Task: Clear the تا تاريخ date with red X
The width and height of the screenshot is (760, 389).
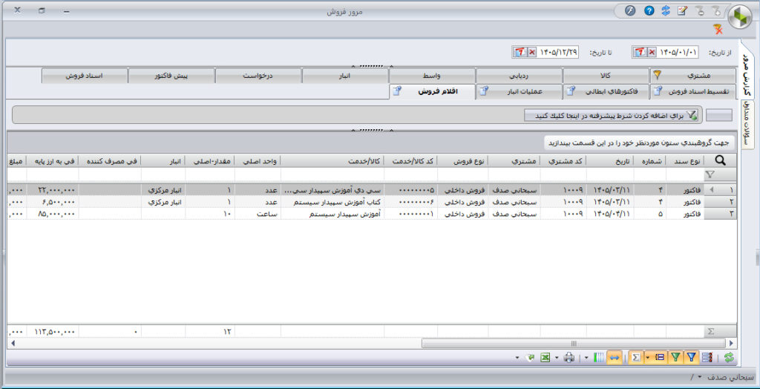Action: tap(531, 52)
